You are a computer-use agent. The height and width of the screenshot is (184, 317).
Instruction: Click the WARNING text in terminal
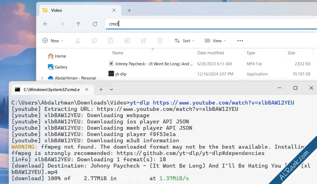[24, 147]
